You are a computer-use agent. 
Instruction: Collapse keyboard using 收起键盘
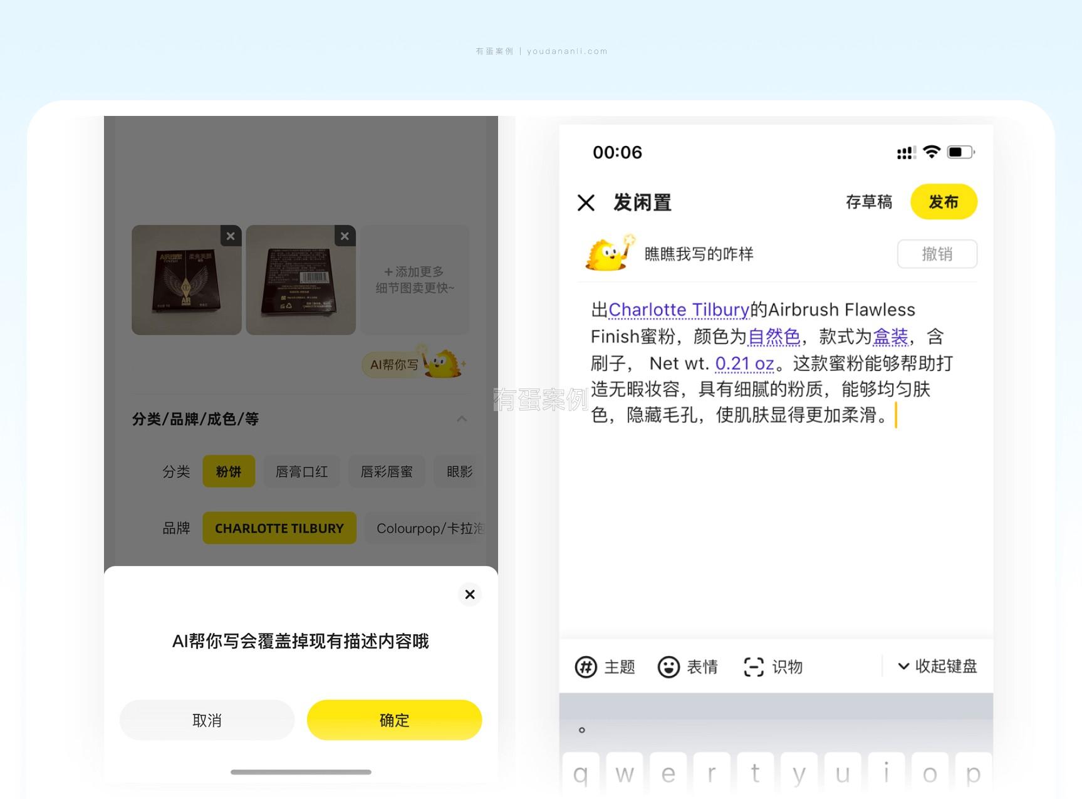(x=937, y=666)
